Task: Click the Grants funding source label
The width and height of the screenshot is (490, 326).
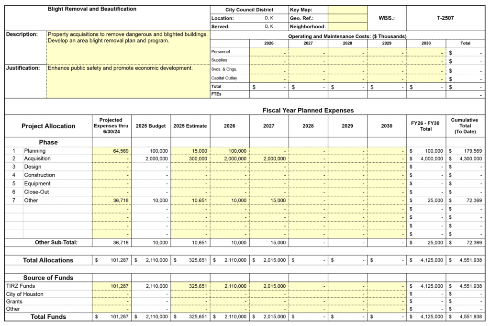Action: coord(14,302)
